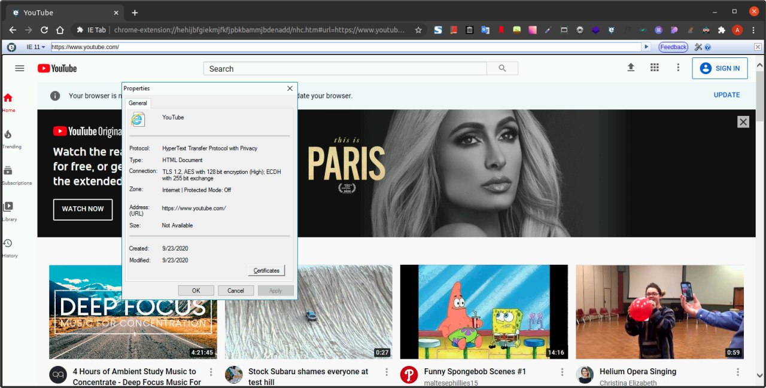
Task: Reload the page with the refresh icon
Action: click(x=44, y=30)
